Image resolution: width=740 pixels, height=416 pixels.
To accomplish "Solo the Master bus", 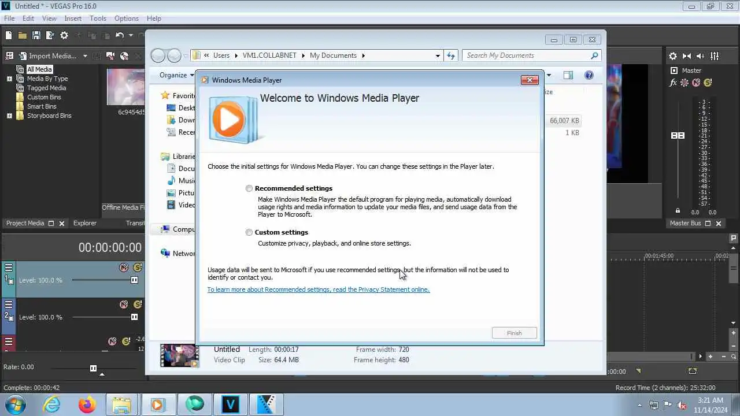I will pos(708,83).
